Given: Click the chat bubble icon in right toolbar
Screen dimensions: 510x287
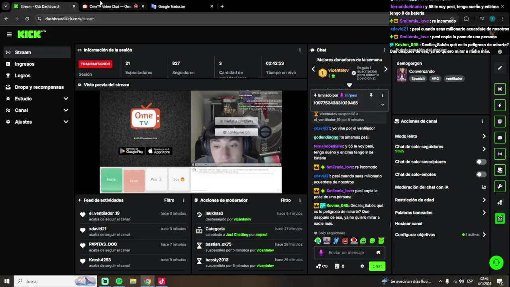Looking at the screenshot, I should pyautogui.click(x=500, y=138).
